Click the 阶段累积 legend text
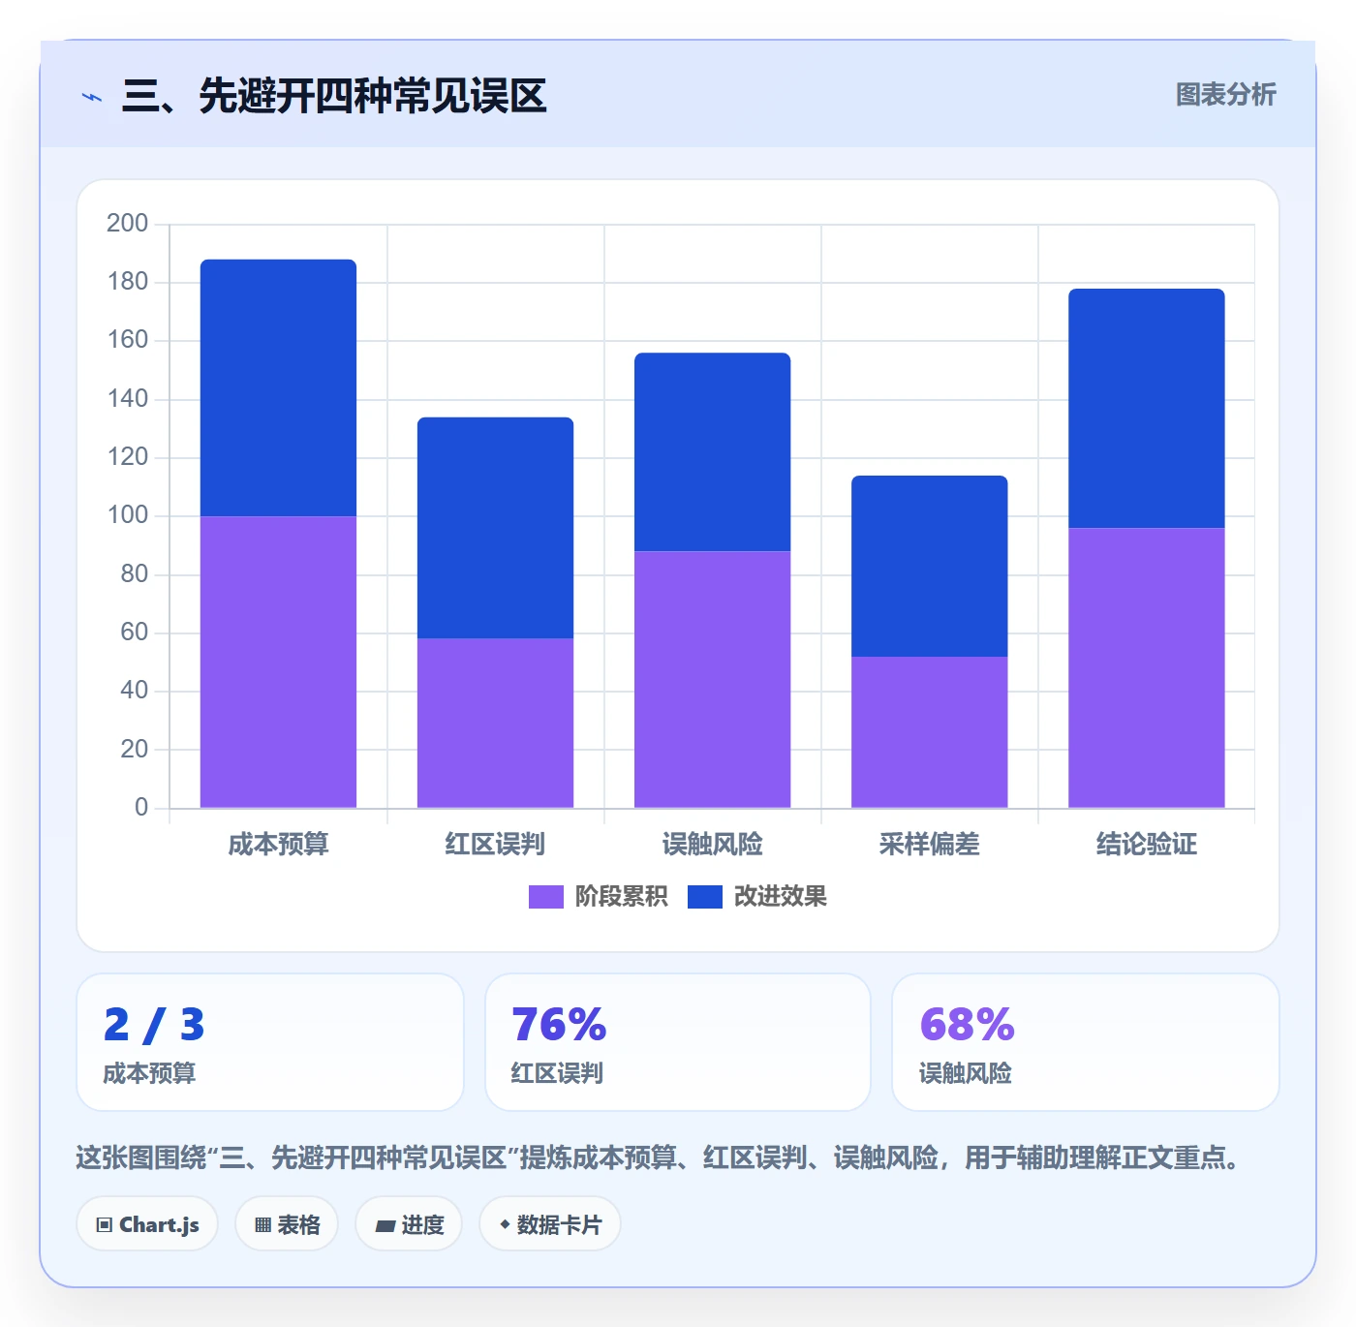This screenshot has width=1356, height=1327. [x=621, y=897]
